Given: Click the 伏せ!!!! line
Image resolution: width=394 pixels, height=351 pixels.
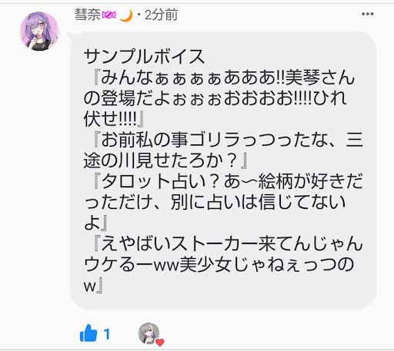Looking at the screenshot, I should pos(114,119).
